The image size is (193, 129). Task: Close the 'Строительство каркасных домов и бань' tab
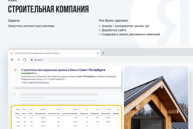click(98, 53)
